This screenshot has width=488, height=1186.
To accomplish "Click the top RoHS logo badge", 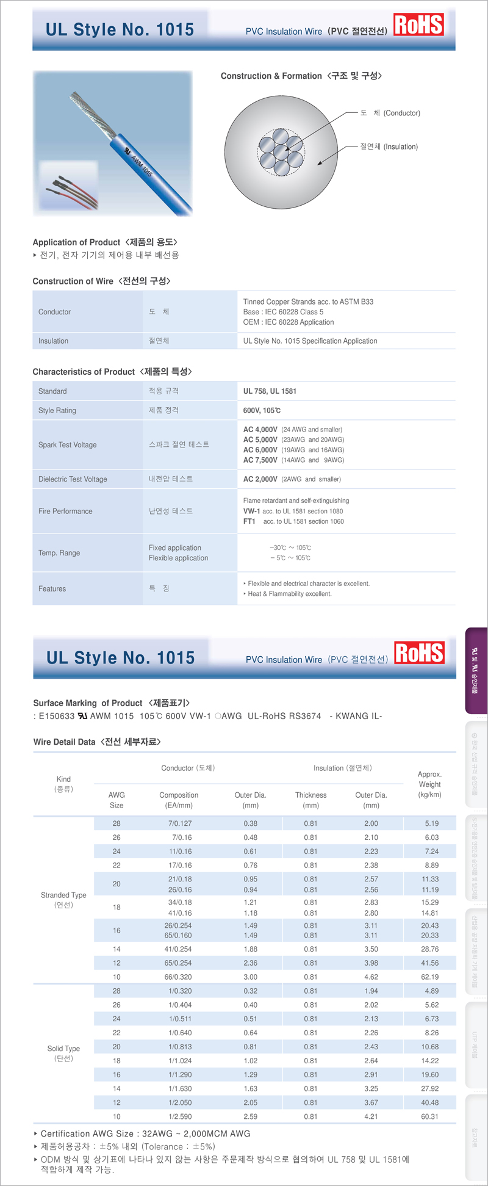I will (418, 24).
